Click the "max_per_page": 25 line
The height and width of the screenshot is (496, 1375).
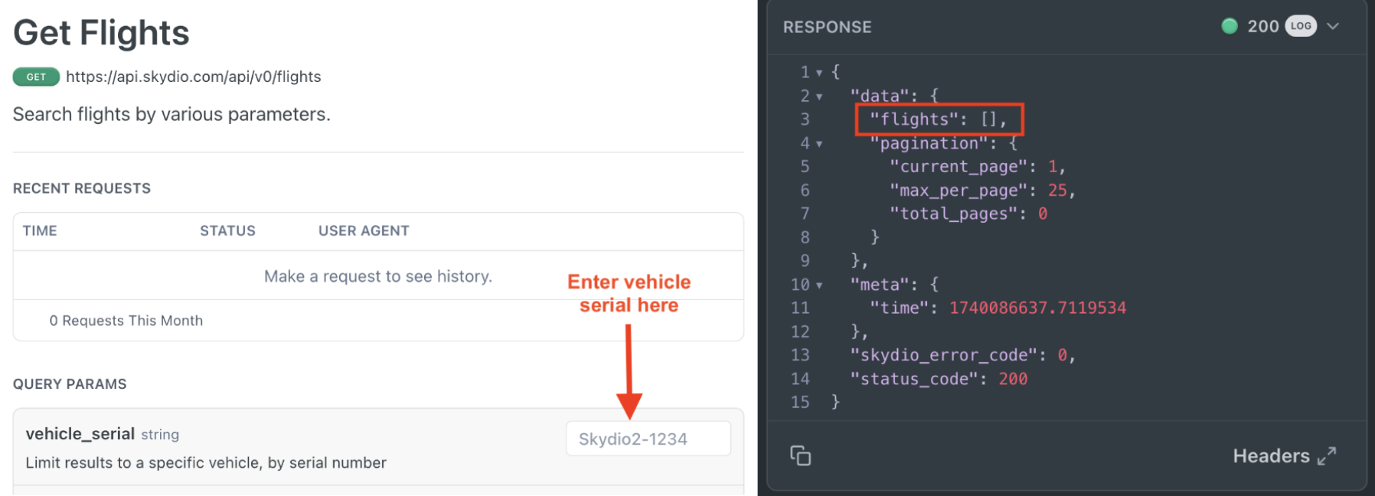[983, 191]
